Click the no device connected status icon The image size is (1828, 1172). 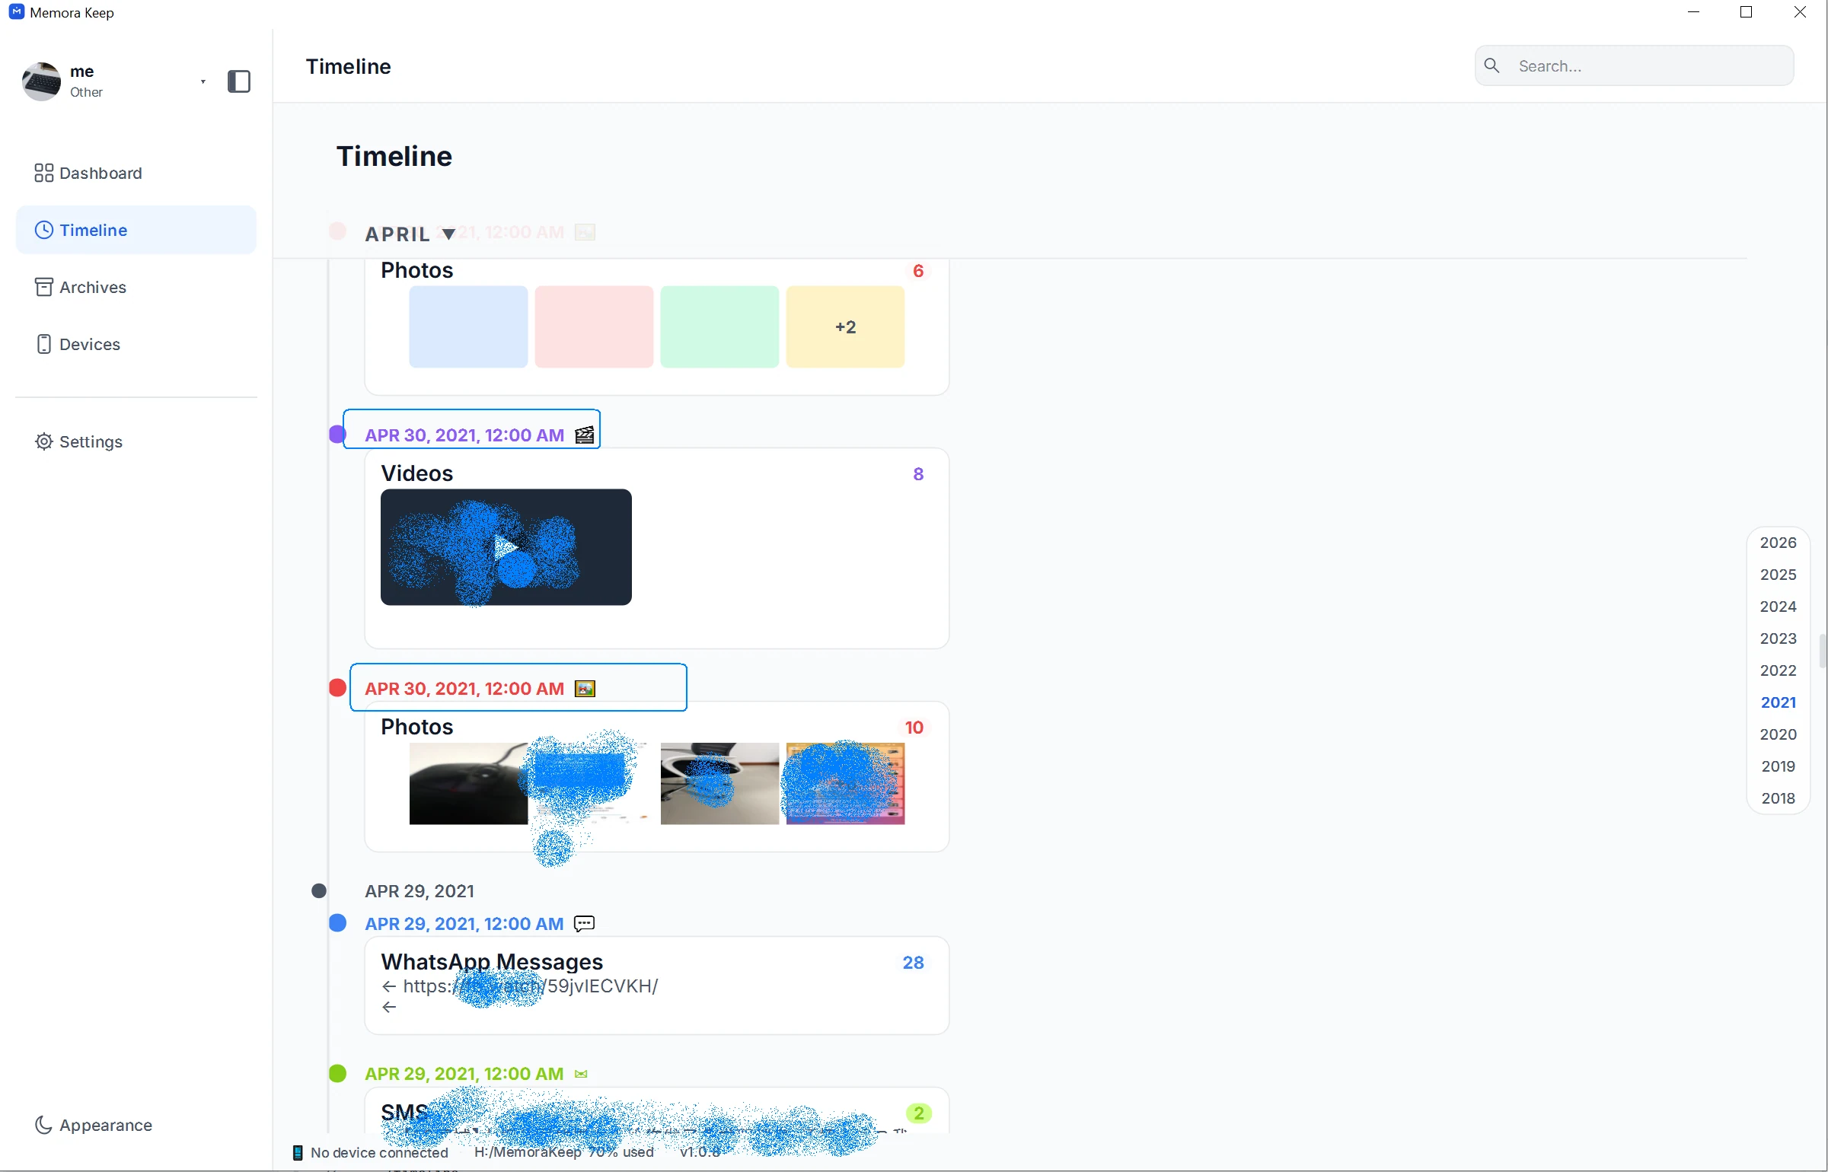pyautogui.click(x=298, y=1152)
